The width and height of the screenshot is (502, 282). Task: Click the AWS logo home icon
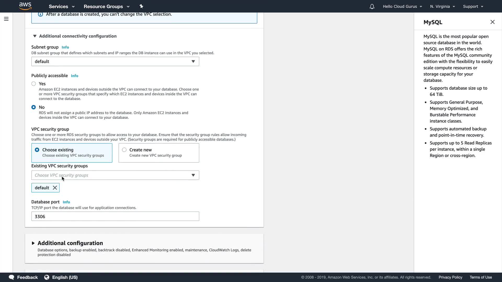[x=25, y=6]
